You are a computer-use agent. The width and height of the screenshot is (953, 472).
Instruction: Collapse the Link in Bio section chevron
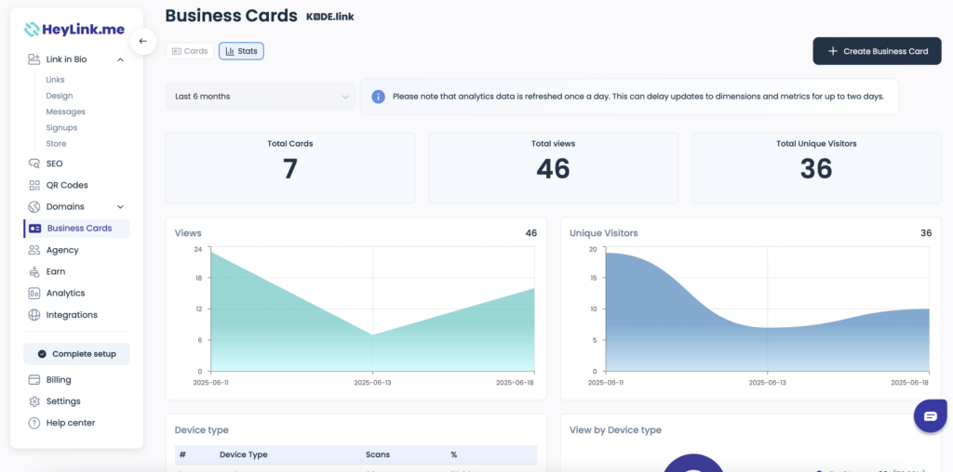coord(120,59)
